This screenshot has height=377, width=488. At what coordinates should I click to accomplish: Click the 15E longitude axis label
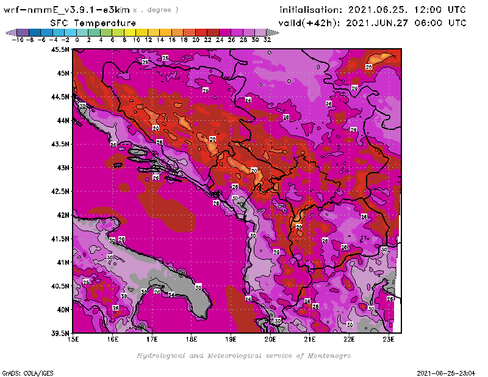(x=73, y=339)
